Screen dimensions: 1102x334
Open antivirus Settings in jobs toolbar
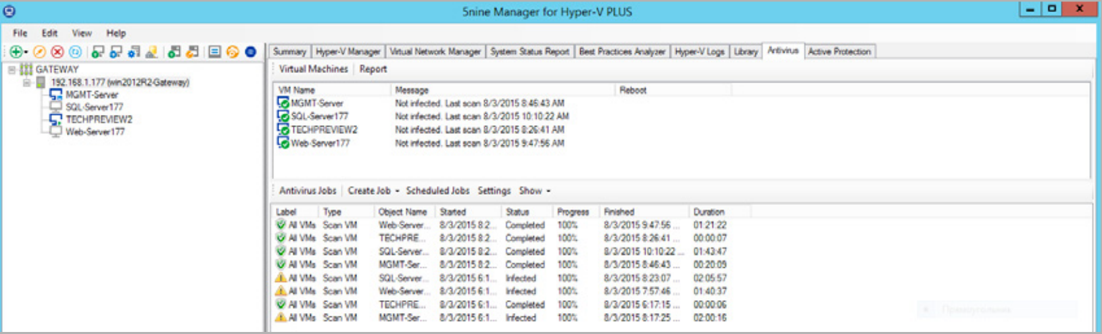[494, 191]
